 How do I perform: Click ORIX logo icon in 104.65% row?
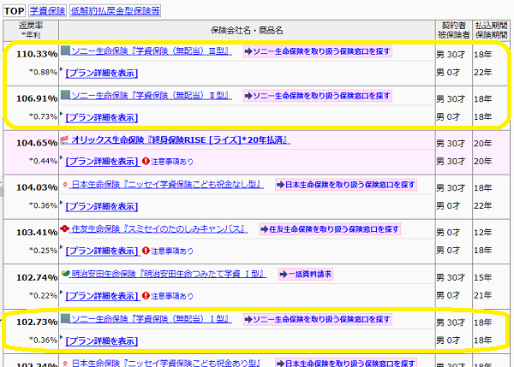[x=64, y=140]
